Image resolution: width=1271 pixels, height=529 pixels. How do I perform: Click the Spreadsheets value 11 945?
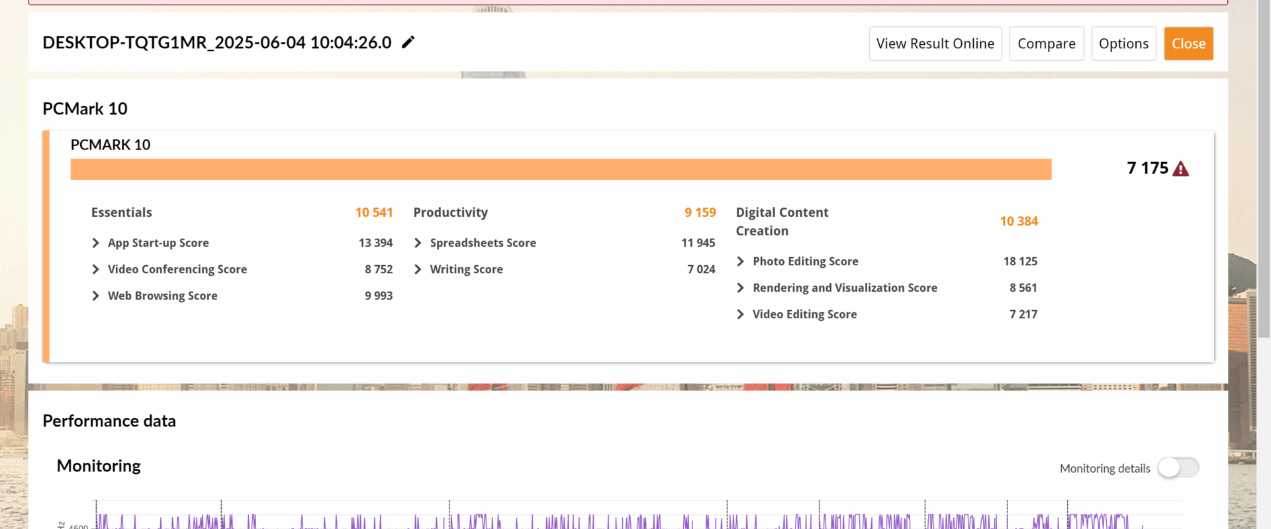coord(698,243)
